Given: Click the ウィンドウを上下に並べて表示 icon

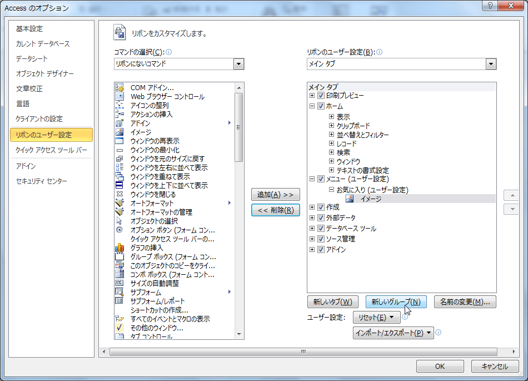Looking at the screenshot, I should coord(119,185).
